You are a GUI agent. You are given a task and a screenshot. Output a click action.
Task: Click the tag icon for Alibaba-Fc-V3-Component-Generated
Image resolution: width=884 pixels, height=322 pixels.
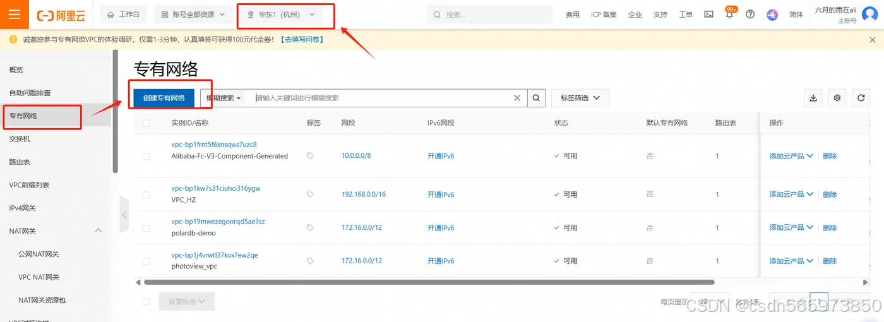[x=310, y=156]
